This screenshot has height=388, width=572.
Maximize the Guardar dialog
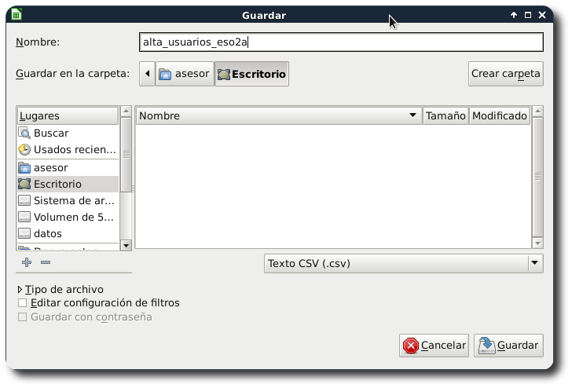coord(527,15)
